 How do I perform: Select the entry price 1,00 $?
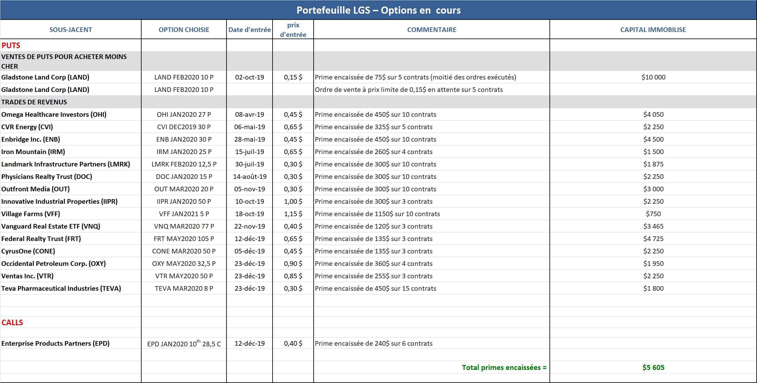pos(293,201)
